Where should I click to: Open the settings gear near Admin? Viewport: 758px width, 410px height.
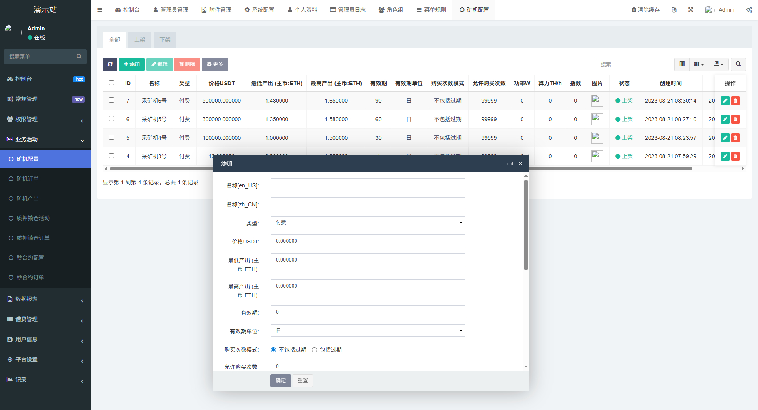[749, 10]
